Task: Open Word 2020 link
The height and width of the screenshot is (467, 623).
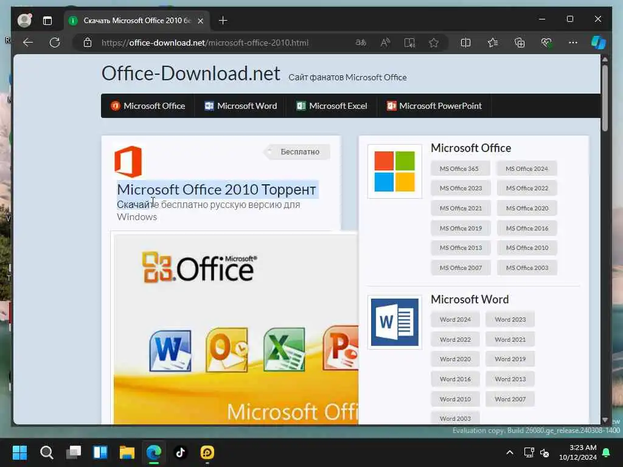Action: click(455, 359)
